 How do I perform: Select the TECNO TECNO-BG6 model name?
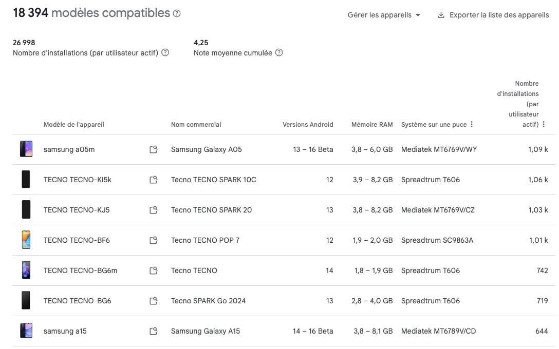point(78,301)
